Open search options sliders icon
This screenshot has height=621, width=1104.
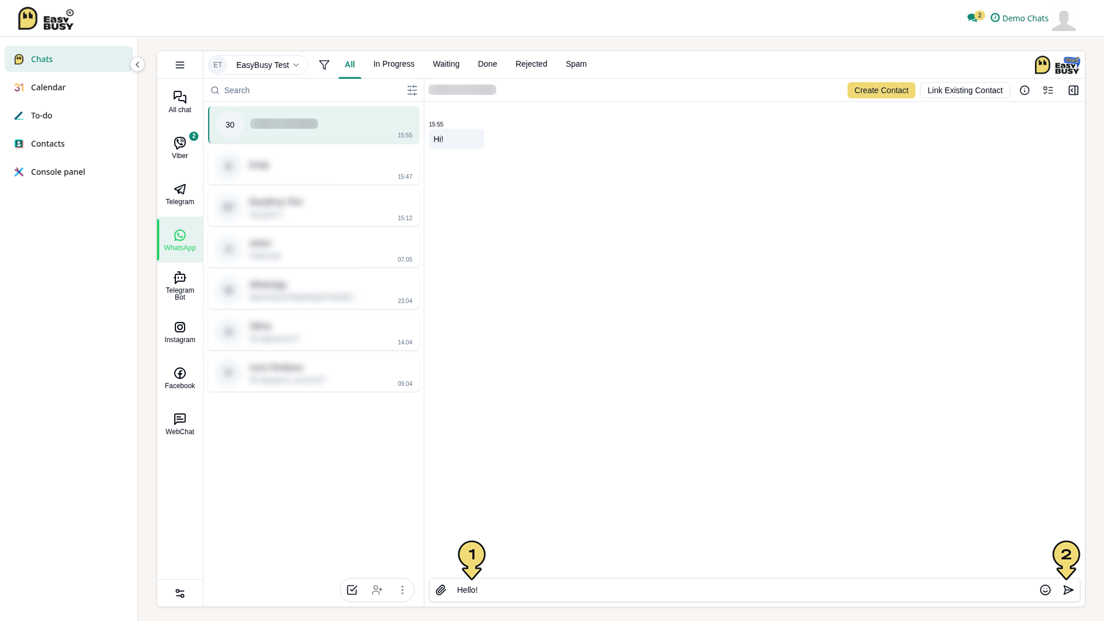[412, 90]
